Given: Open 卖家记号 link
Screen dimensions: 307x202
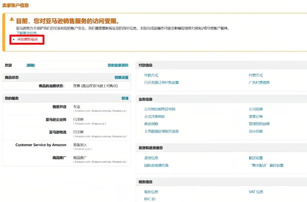Looking at the screenshot, I should coord(256,116).
